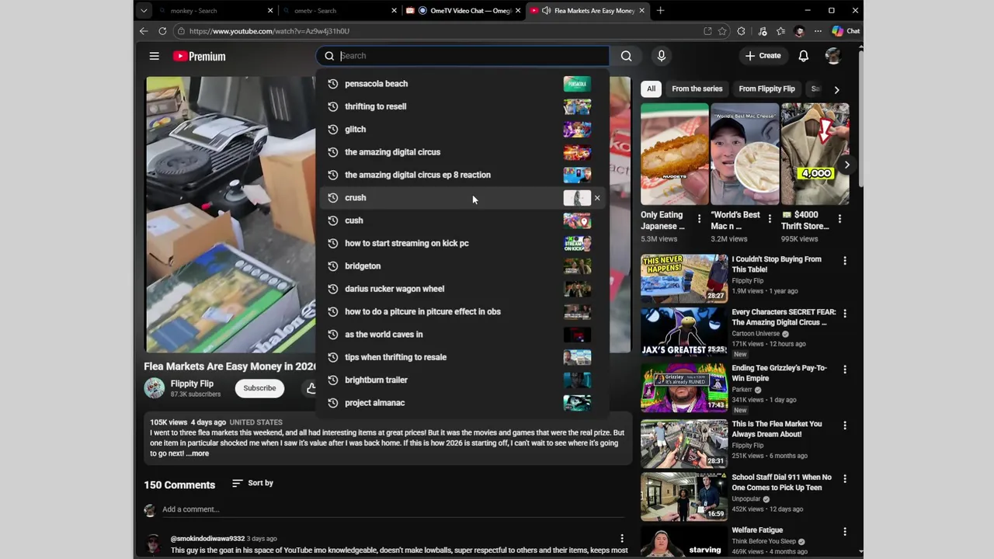Screen dimensions: 994x559
Task: Bookmark this page with the star icon
Action: (722, 31)
